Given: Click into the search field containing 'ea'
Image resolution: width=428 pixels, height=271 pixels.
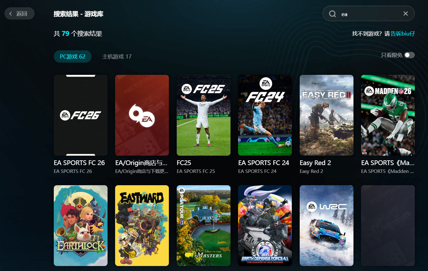Looking at the screenshot, I should click(368, 14).
